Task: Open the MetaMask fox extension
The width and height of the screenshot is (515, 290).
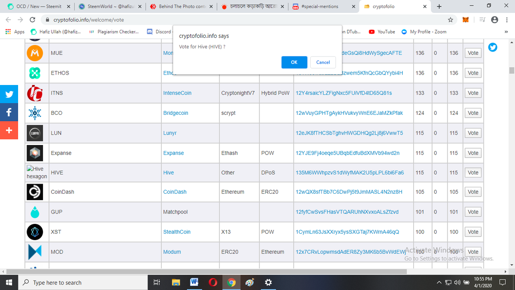Action: click(466, 20)
